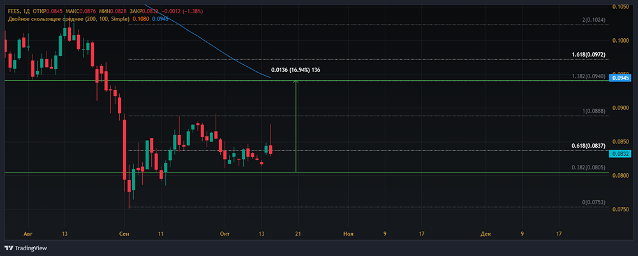Image resolution: width=638 pixels, height=256 pixels.
Task: Click the Авг label on time axis
Action: [28, 234]
